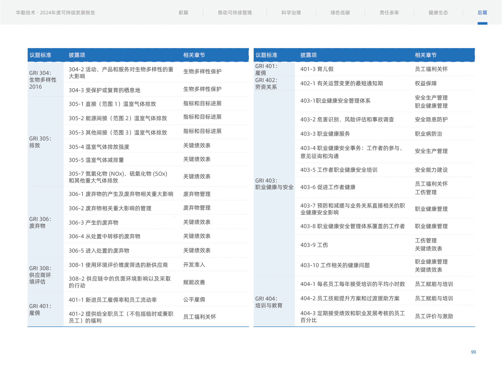
Task: Open the 权益保障 chapter link
Action: pyautogui.click(x=426, y=83)
